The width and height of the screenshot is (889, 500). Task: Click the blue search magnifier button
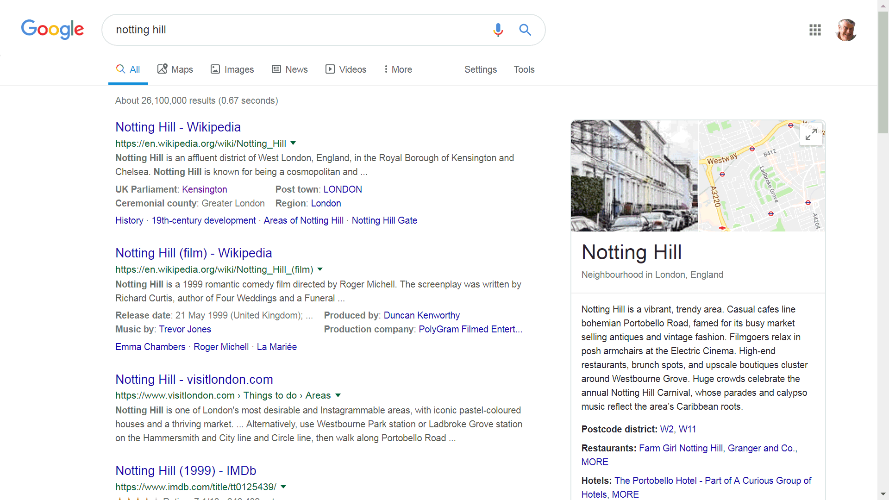tap(525, 30)
